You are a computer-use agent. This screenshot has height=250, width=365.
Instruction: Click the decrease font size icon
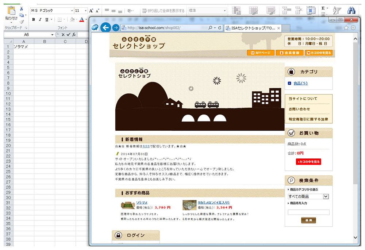(x=97, y=11)
